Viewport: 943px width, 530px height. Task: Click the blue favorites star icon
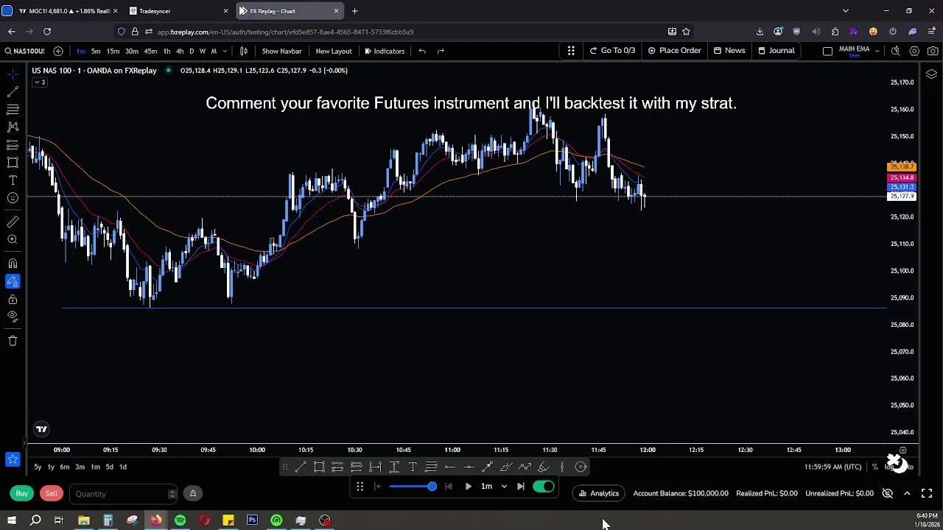point(13,459)
